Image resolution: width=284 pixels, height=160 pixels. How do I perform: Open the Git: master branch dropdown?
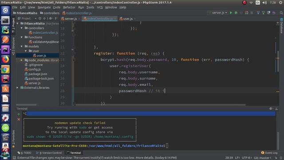(262, 158)
